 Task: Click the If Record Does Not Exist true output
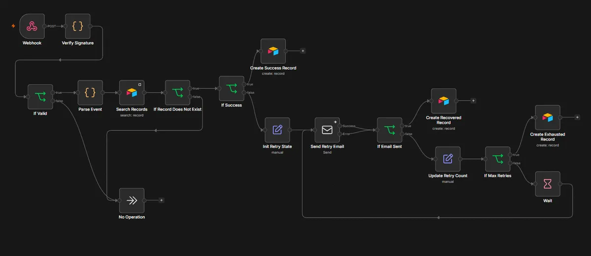coord(190,88)
